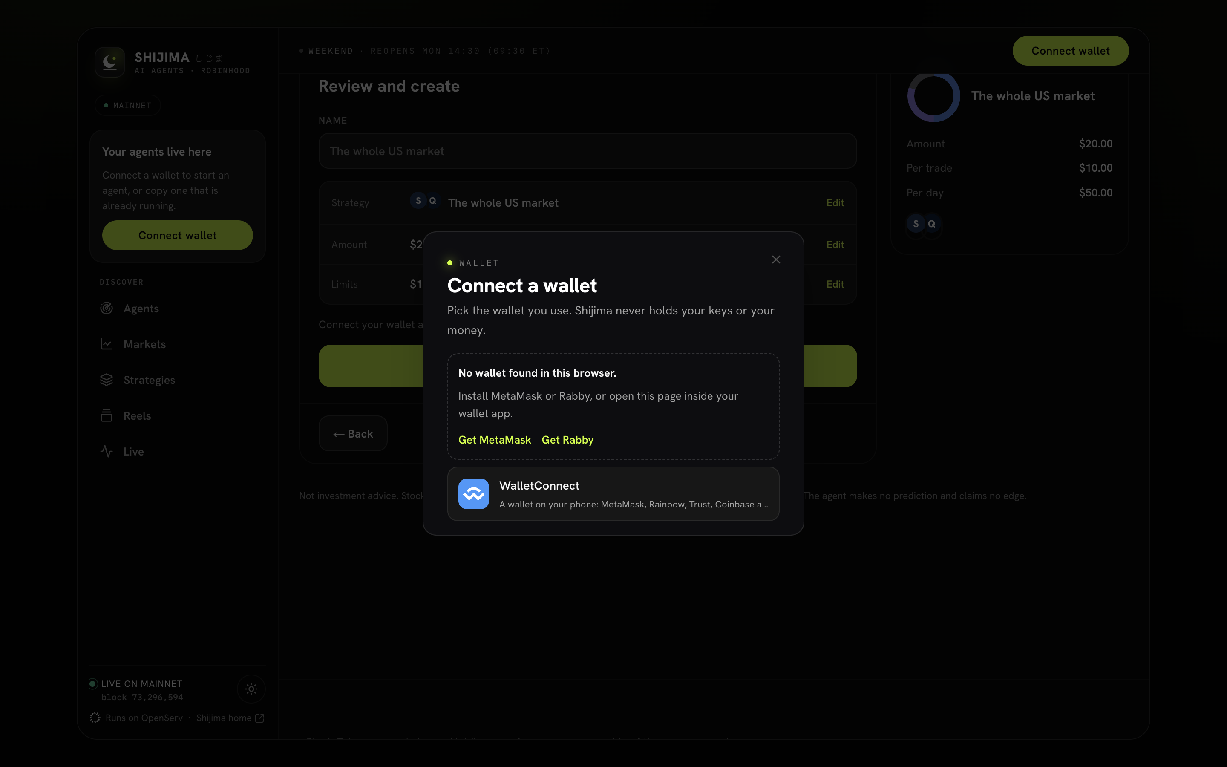This screenshot has width=1227, height=767.
Task: Click the S token icon in Strategy row
Action: point(418,201)
